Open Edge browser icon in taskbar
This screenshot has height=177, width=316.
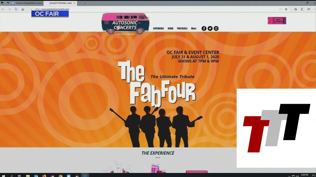tap(84, 176)
